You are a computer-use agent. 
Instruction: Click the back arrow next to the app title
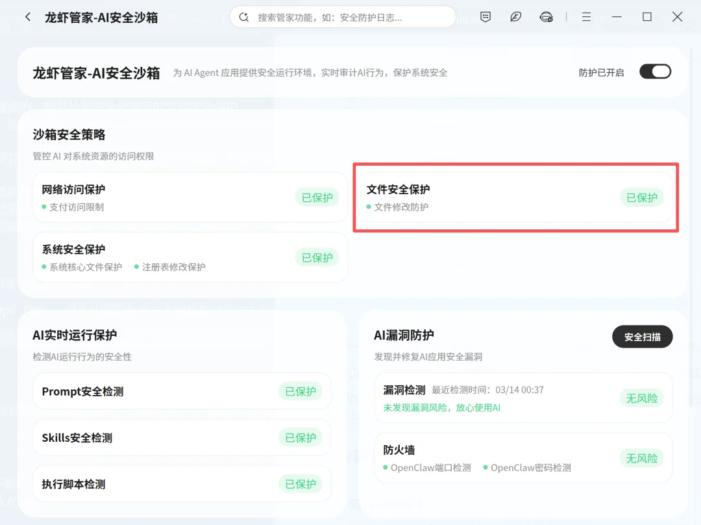tap(27, 17)
